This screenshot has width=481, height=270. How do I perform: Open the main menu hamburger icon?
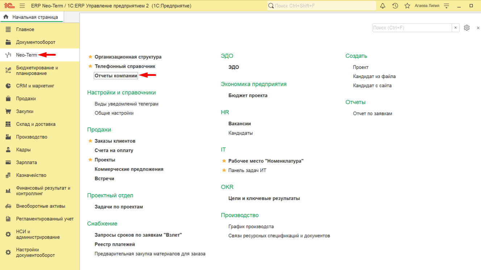point(22,6)
